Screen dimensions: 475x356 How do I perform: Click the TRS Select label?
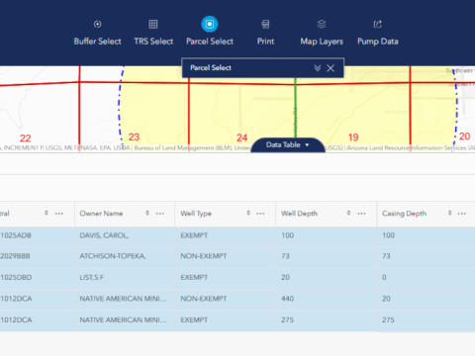[153, 42]
